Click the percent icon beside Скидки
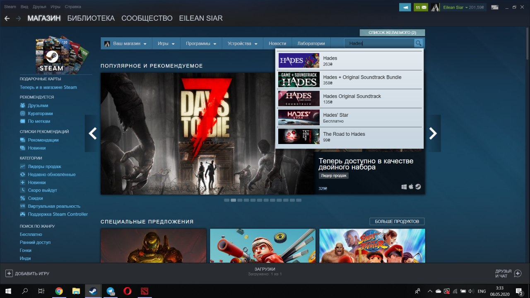Screen dimensions: 530x298 pyautogui.click(x=23, y=198)
